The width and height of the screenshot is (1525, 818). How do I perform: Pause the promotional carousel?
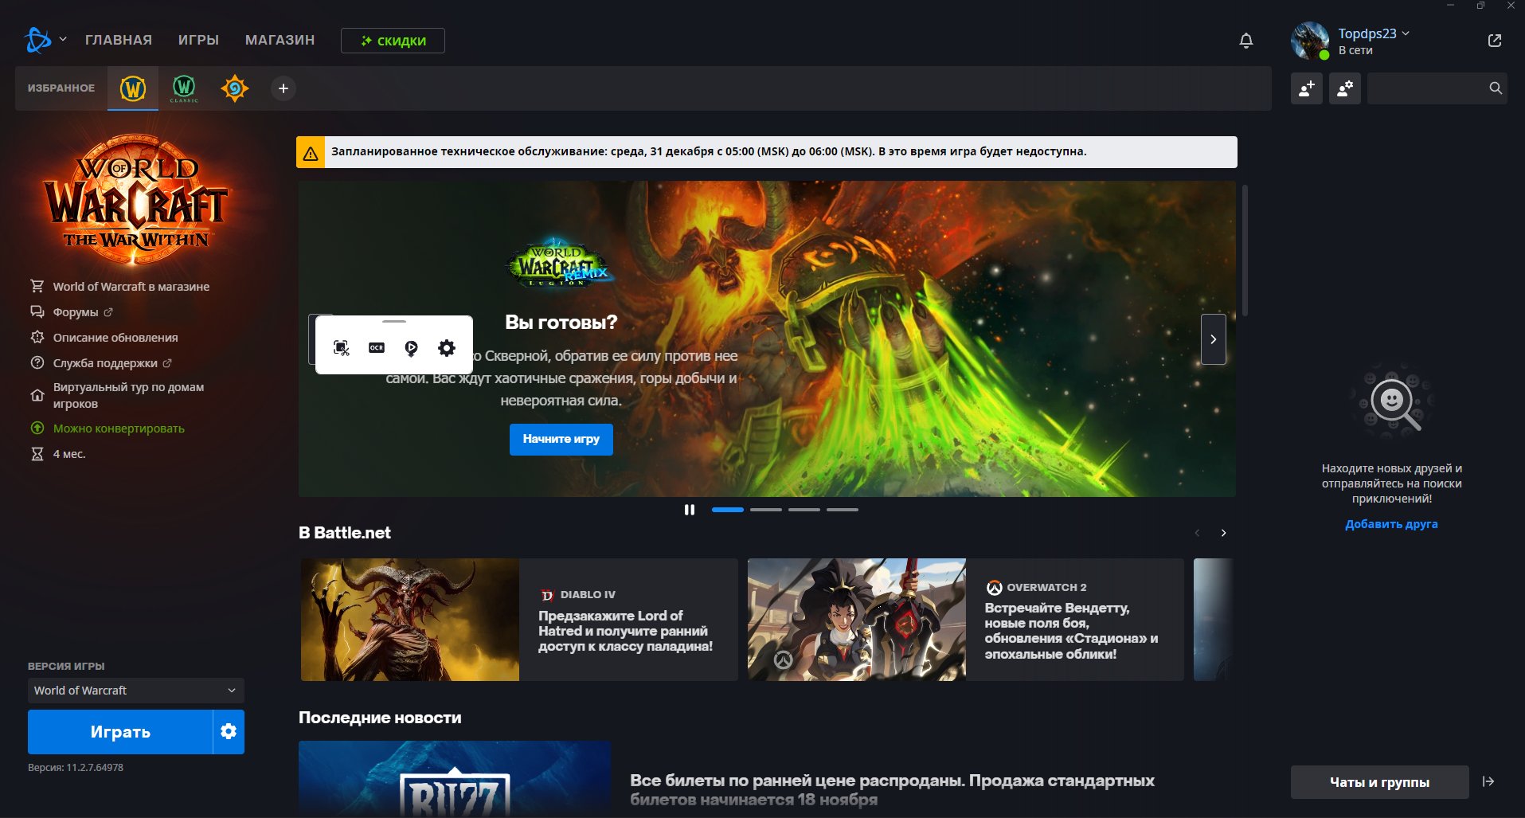690,509
